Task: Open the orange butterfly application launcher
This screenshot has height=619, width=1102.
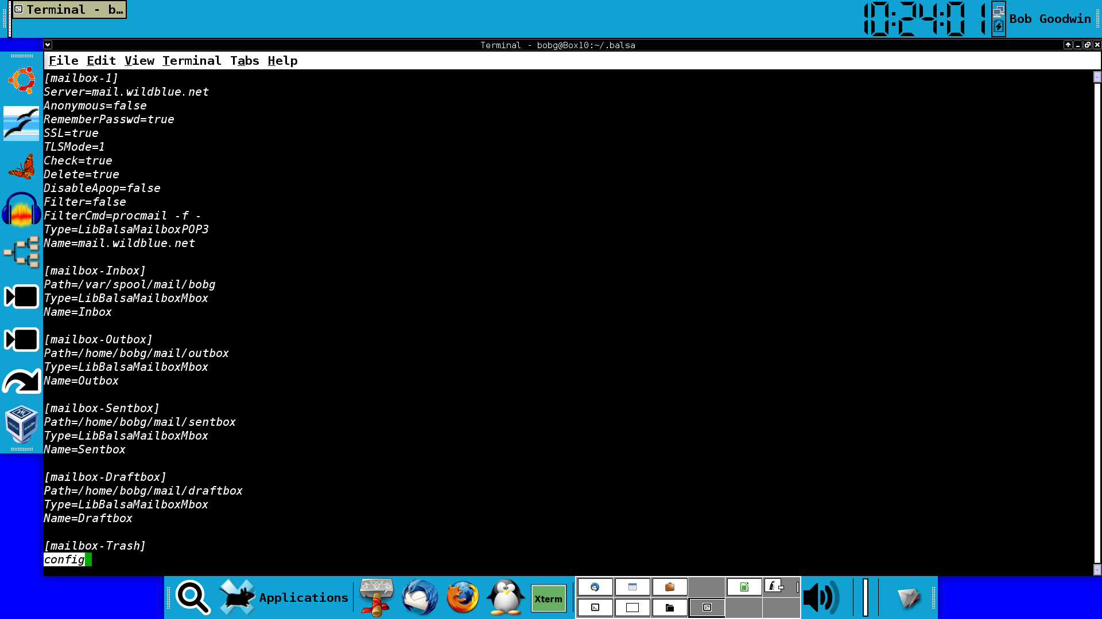Action: coord(21,167)
